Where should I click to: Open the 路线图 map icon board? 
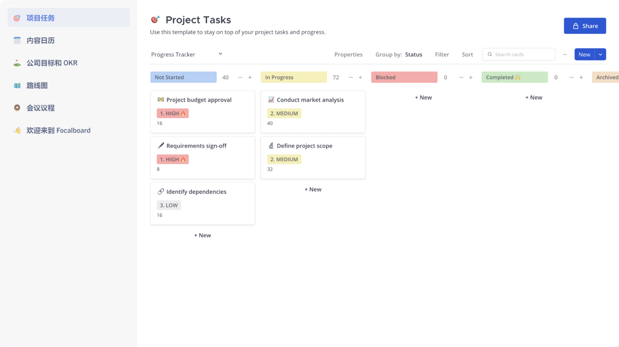(x=17, y=85)
